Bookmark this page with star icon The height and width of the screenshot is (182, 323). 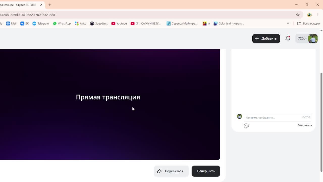[x=298, y=15]
